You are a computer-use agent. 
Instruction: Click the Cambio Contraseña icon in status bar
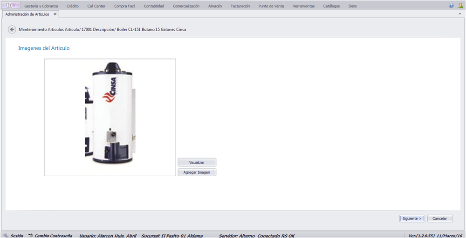tap(30, 235)
